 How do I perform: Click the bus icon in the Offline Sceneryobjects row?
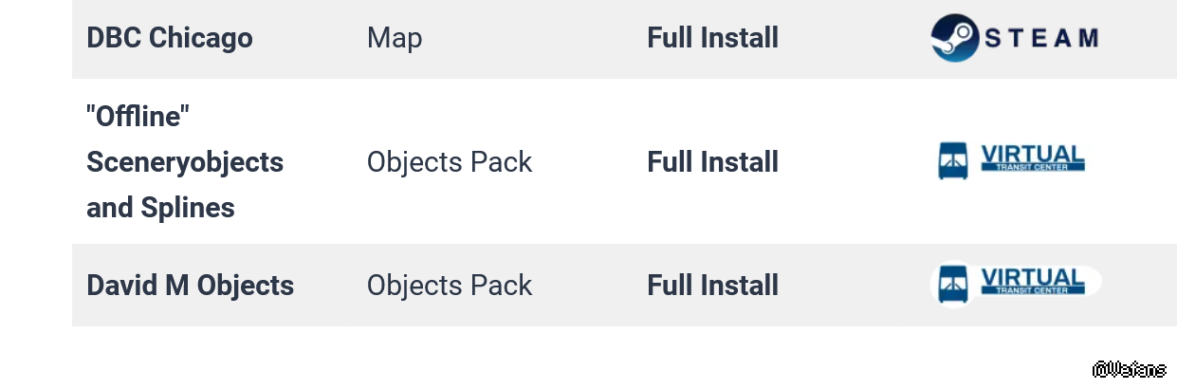[953, 161]
